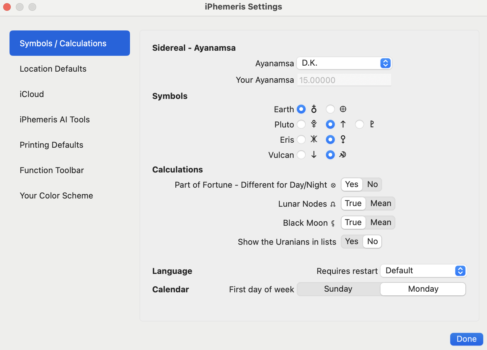Choose the Earth orb-with-cross symbol

click(x=301, y=109)
